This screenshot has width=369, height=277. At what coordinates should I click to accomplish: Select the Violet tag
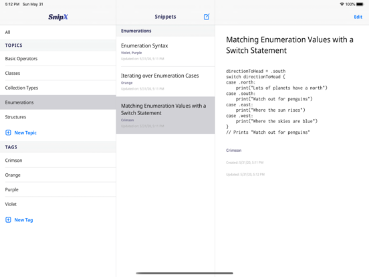click(58, 204)
